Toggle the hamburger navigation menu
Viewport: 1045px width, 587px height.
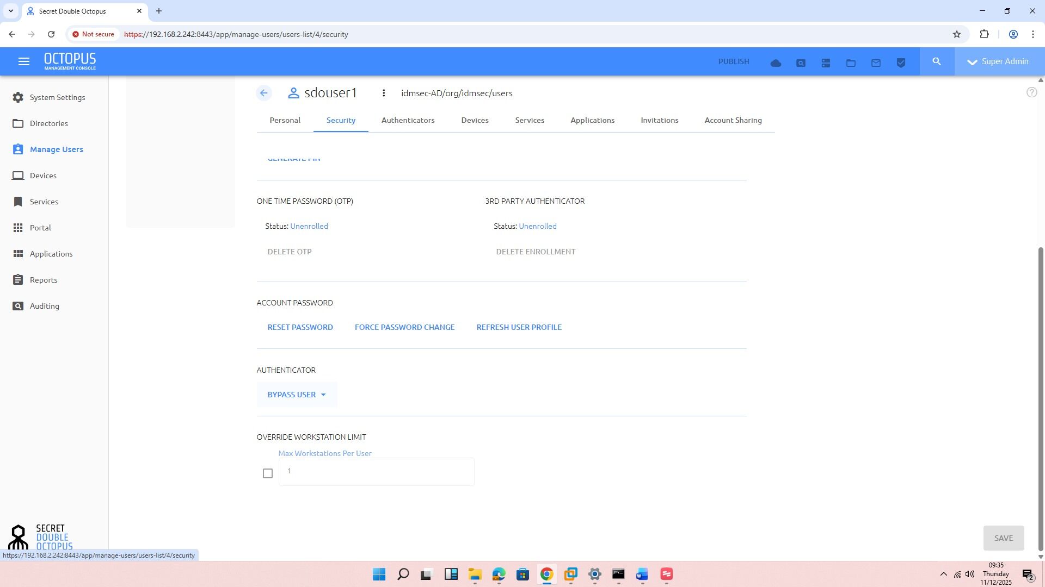23,61
